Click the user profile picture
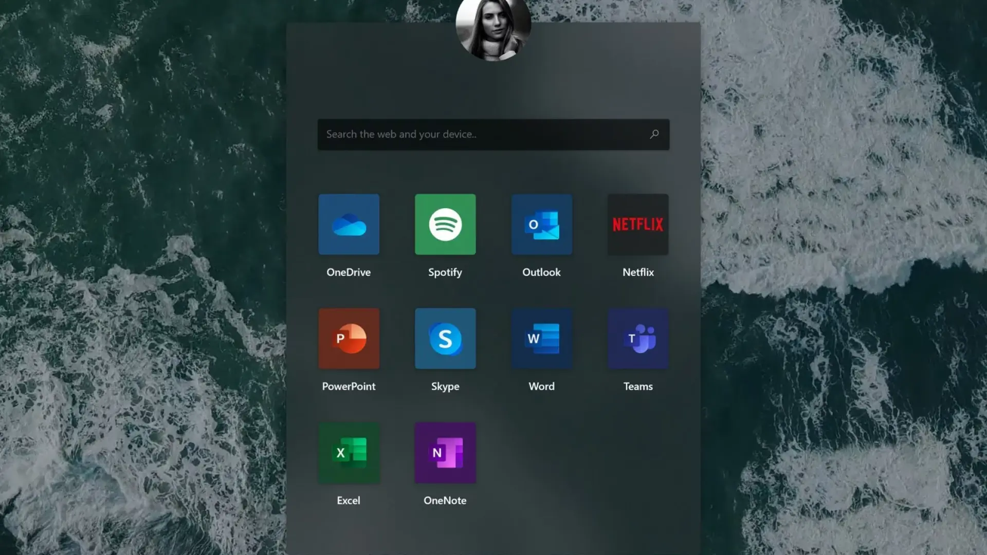The height and width of the screenshot is (555, 987). tap(493, 28)
